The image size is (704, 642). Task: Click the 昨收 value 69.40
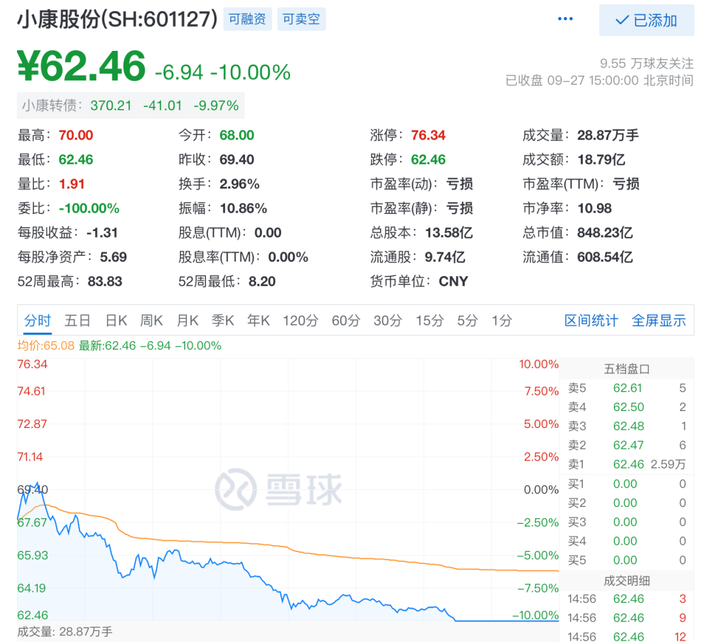[x=237, y=159]
